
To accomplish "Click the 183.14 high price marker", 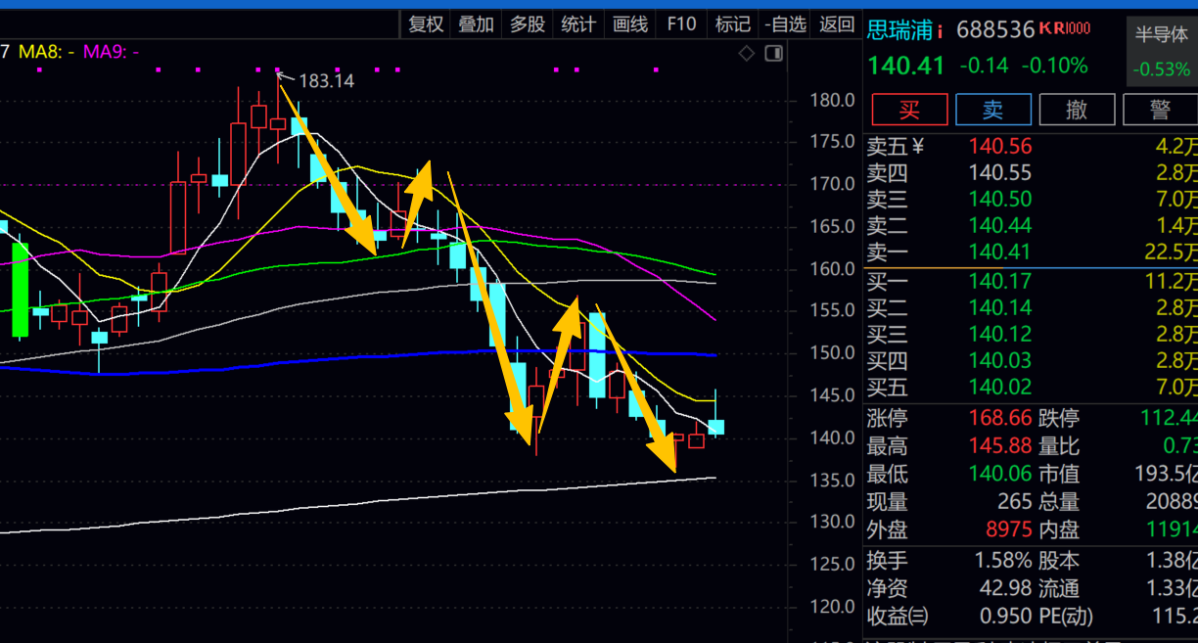I will click(x=326, y=81).
